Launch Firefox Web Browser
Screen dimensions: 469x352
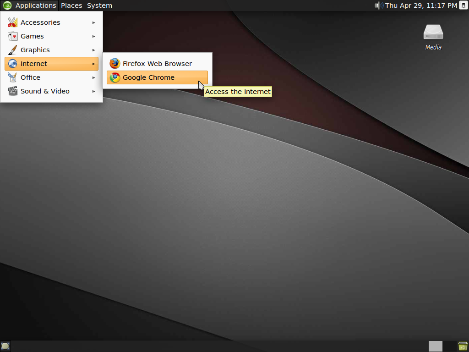tap(158, 64)
